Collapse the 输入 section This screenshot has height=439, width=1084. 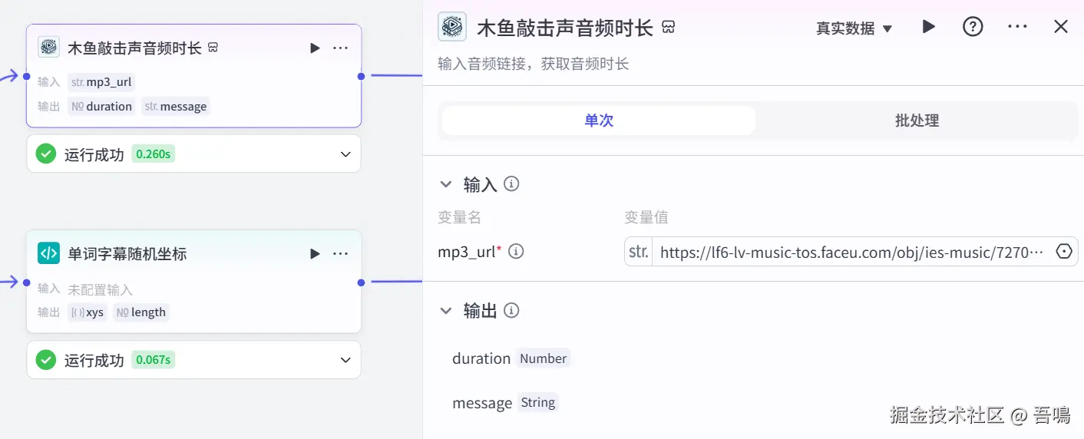coord(445,184)
